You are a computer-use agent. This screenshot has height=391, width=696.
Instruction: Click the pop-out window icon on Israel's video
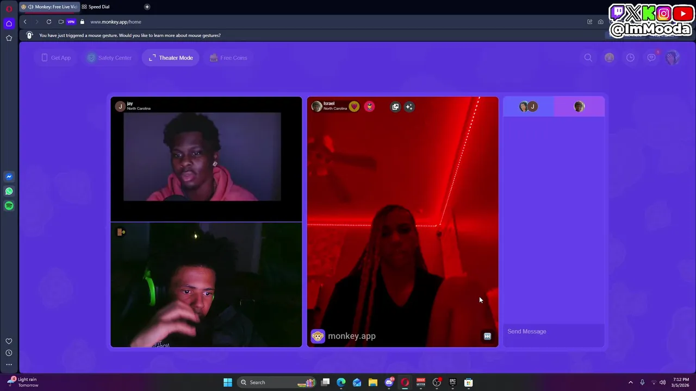395,107
